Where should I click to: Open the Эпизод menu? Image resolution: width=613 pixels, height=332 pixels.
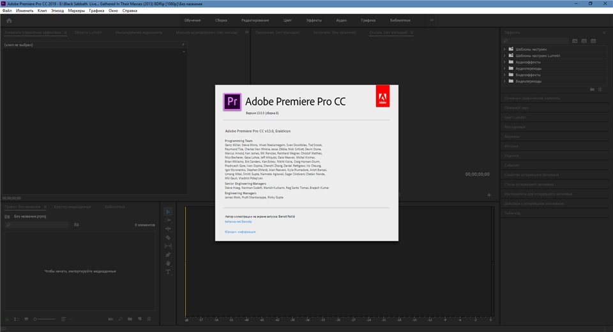tap(57, 11)
